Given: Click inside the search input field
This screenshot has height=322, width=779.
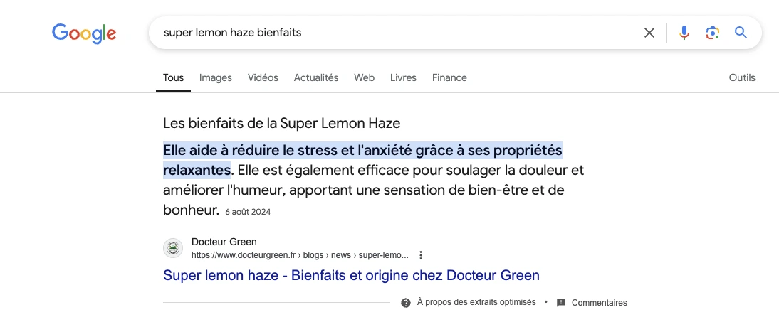Looking at the screenshot, I should [x=397, y=33].
